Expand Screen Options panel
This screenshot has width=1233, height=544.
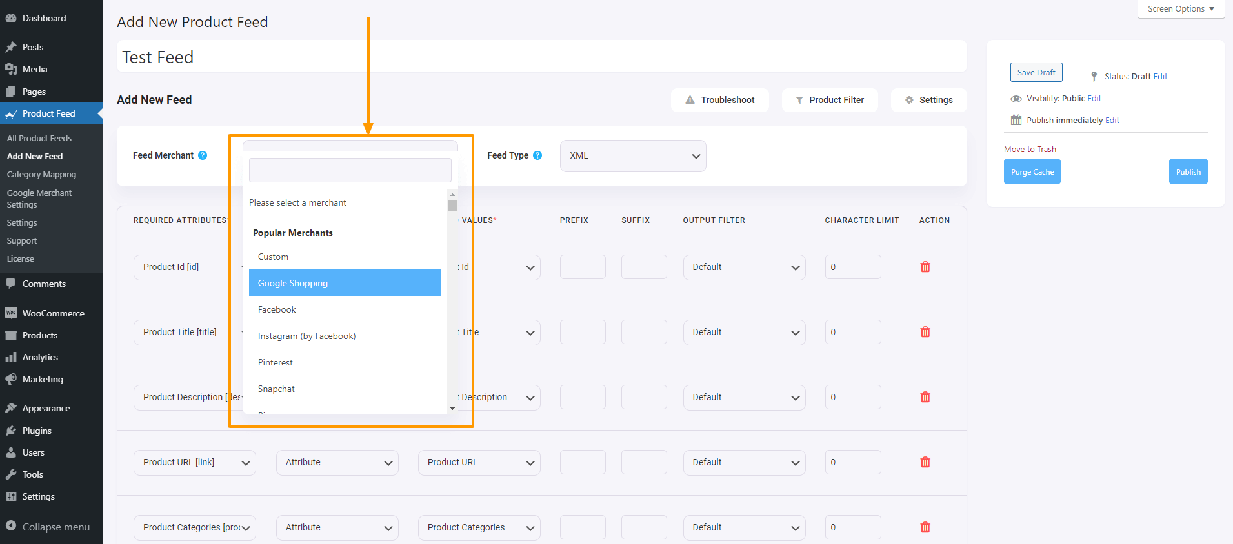click(1181, 9)
